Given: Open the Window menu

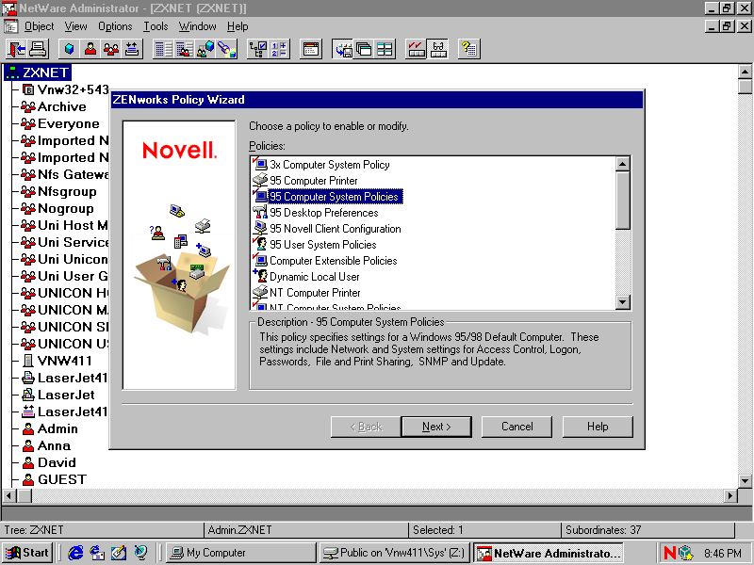Looking at the screenshot, I should pyautogui.click(x=197, y=26).
